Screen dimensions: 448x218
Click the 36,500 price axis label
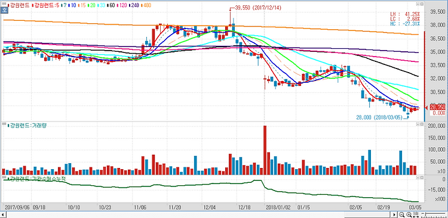(x=438, y=39)
